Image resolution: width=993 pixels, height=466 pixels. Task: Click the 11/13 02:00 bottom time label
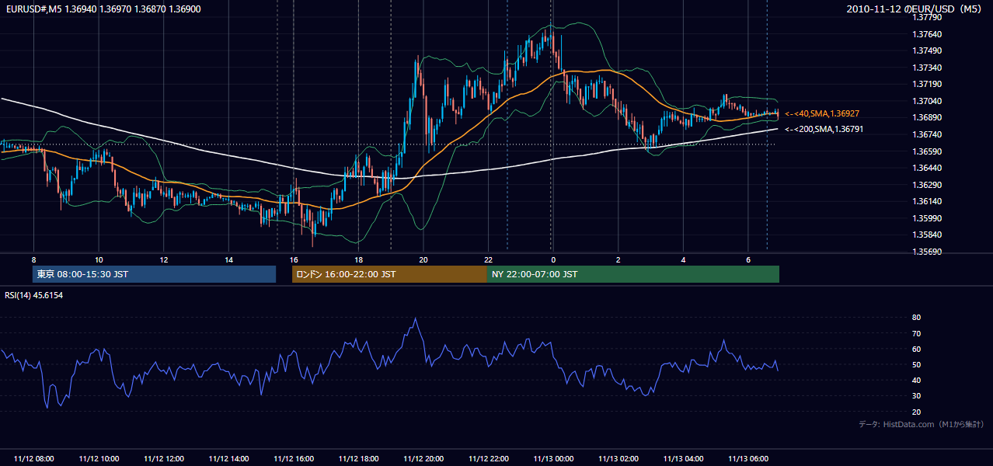618,459
